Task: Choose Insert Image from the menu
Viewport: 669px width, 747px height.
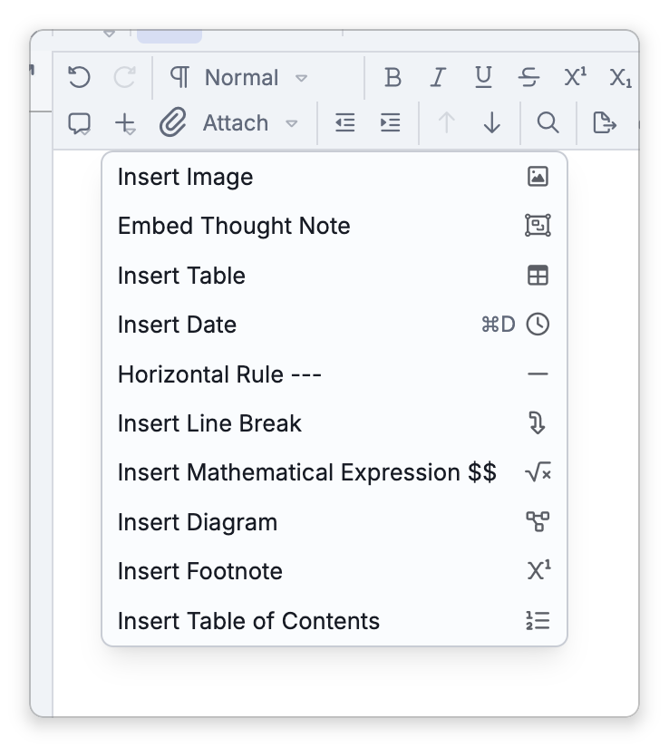Action: (x=334, y=177)
